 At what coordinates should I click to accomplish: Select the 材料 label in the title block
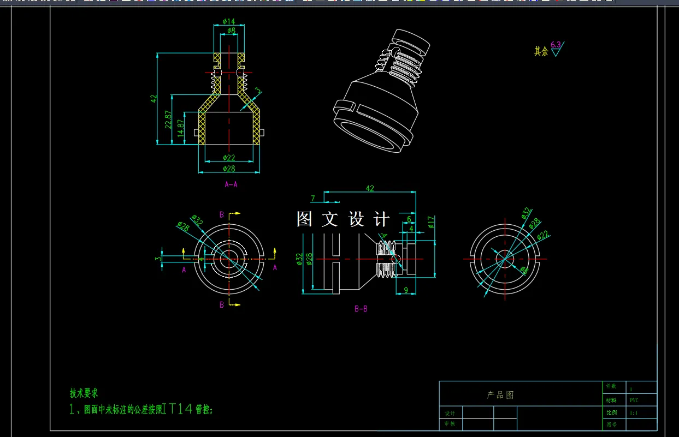coord(611,400)
